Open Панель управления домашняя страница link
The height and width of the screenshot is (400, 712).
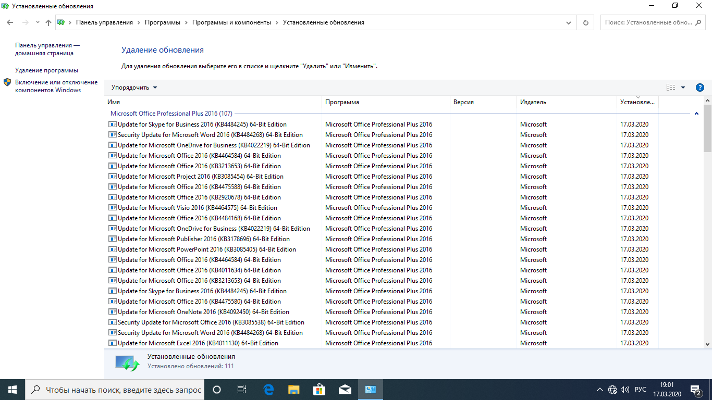(x=47, y=49)
